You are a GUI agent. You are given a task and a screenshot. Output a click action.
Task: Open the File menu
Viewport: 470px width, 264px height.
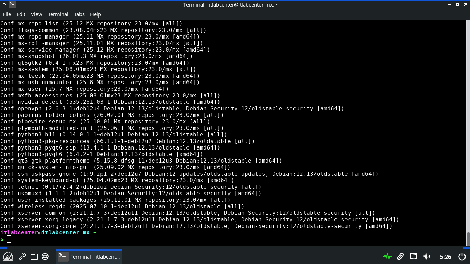7,14
